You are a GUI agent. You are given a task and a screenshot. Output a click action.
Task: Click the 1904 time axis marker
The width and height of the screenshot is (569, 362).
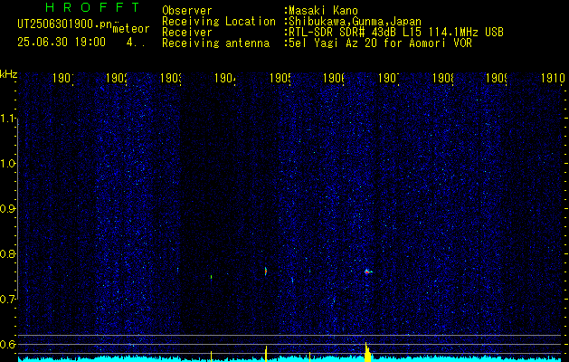pos(225,78)
